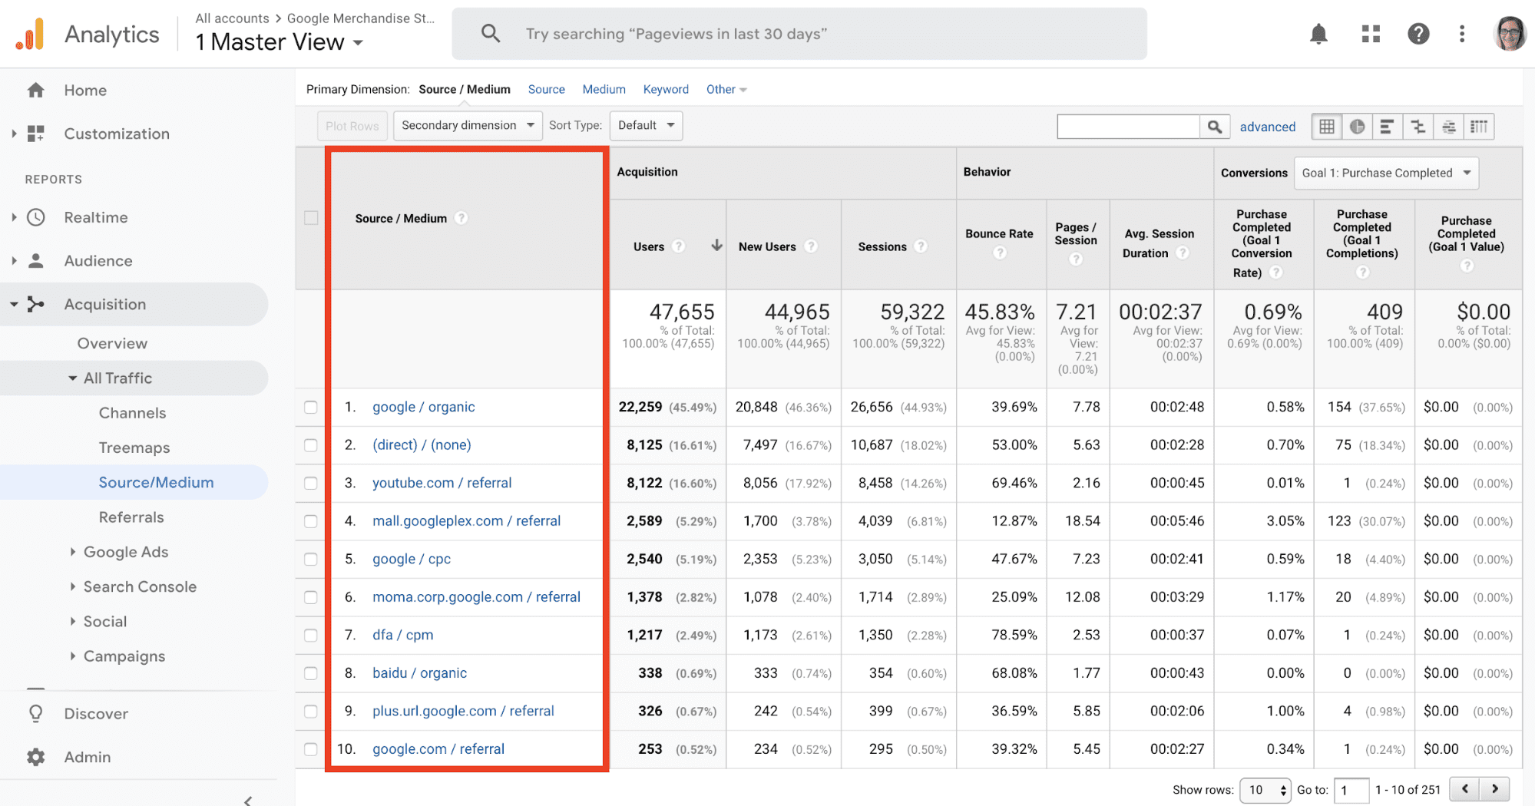Open the Help question mark icon
Viewport: 1535px width, 806px height.
1418,33
